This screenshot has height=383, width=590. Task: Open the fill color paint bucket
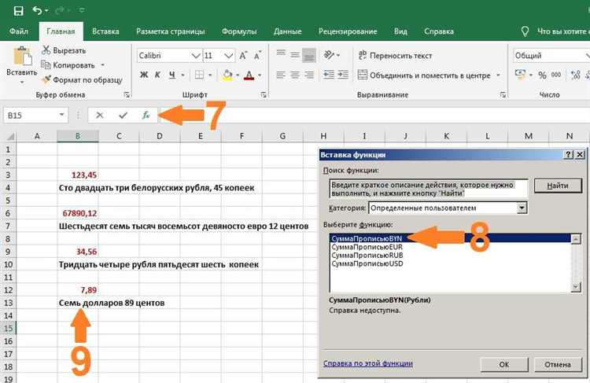(227, 75)
